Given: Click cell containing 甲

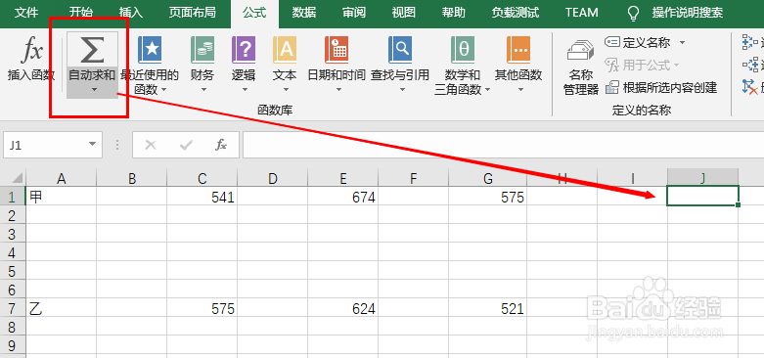Looking at the screenshot, I should pos(61,196).
